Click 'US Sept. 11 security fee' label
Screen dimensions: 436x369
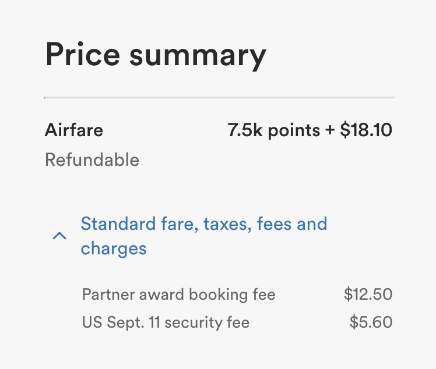(166, 322)
